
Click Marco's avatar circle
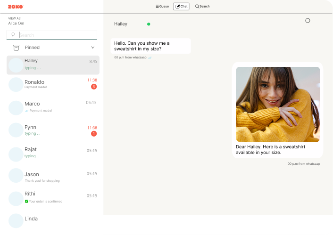point(16,108)
